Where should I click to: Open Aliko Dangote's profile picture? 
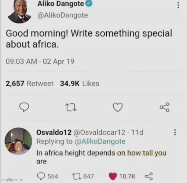(x=19, y=11)
